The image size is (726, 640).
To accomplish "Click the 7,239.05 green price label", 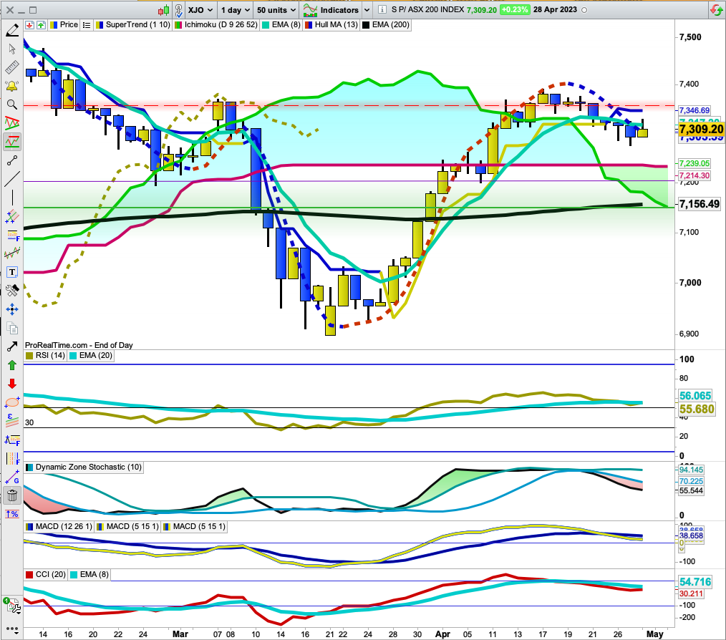I will pyautogui.click(x=694, y=163).
